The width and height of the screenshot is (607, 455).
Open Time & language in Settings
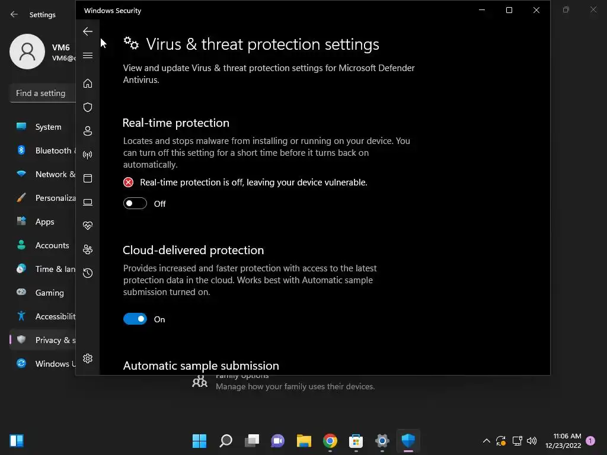[x=43, y=269]
